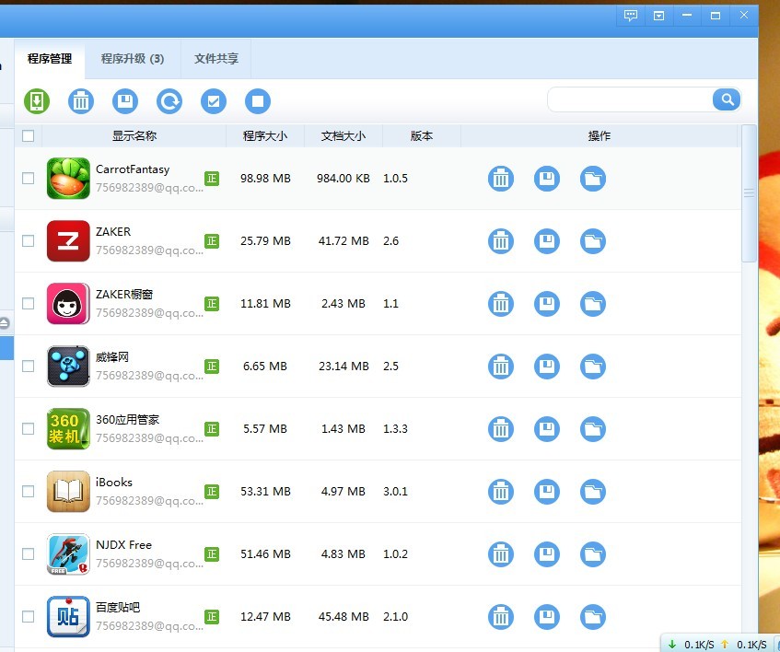This screenshot has height=652, width=780.
Task: Delete the ZAKER橱窗 app
Action: pyautogui.click(x=500, y=304)
